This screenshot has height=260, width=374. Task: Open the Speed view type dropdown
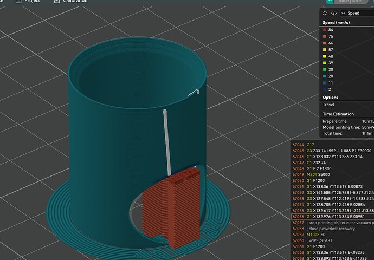[x=357, y=14]
